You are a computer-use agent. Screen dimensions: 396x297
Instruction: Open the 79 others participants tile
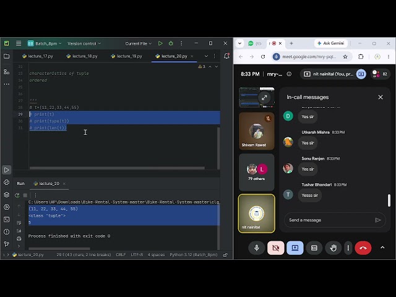(x=256, y=172)
